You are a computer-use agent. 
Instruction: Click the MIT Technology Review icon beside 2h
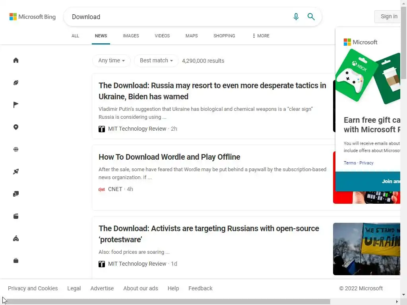pos(102,129)
